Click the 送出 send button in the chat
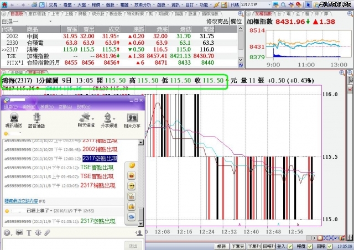Image resolution: width=354 pixels, height=250 pixels. pos(133,246)
